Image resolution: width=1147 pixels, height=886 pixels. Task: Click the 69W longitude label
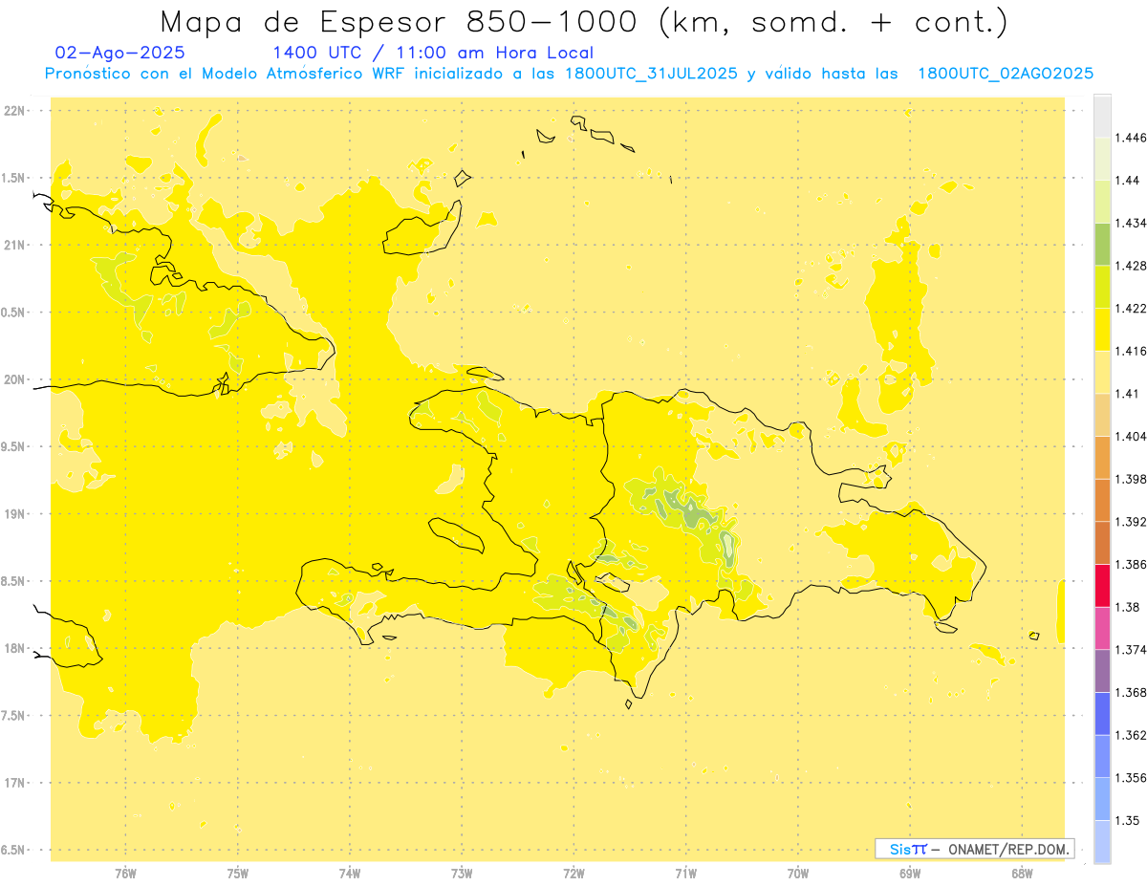(x=910, y=873)
